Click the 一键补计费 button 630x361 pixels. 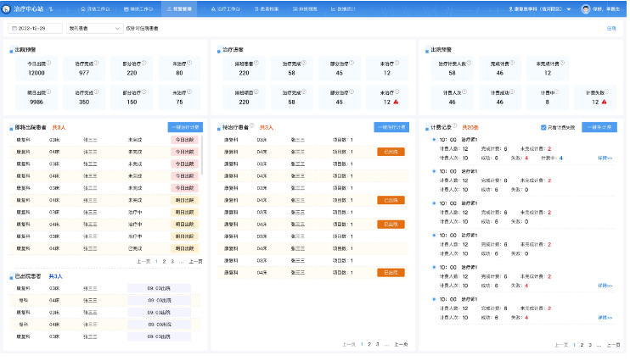tap(599, 127)
